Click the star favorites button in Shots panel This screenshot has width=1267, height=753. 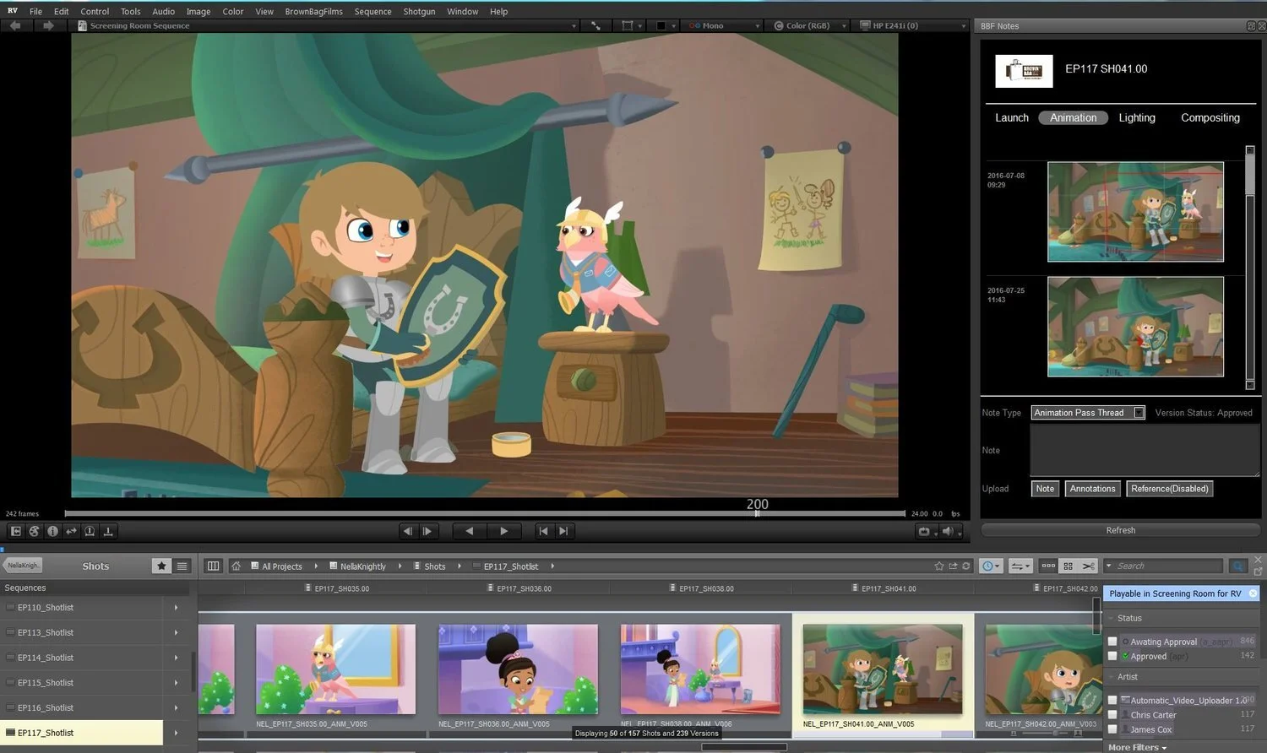pyautogui.click(x=161, y=566)
